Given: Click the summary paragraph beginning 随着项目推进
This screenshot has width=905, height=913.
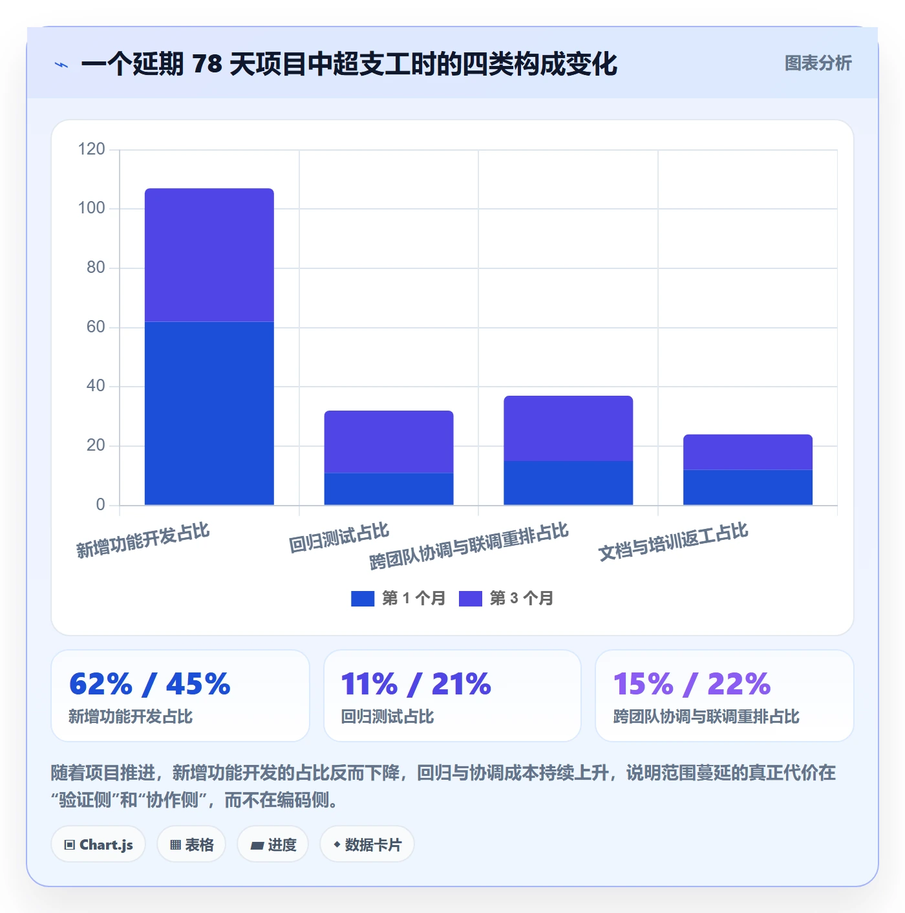Looking at the screenshot, I should [x=443, y=786].
